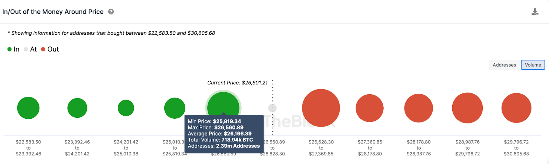Image resolution: width=549 pixels, height=164 pixels.
Task: Click the In/Out of the Money title
Action: coord(53,12)
